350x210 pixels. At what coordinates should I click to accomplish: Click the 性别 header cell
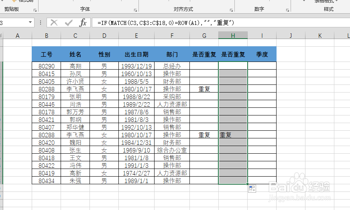(x=104, y=54)
